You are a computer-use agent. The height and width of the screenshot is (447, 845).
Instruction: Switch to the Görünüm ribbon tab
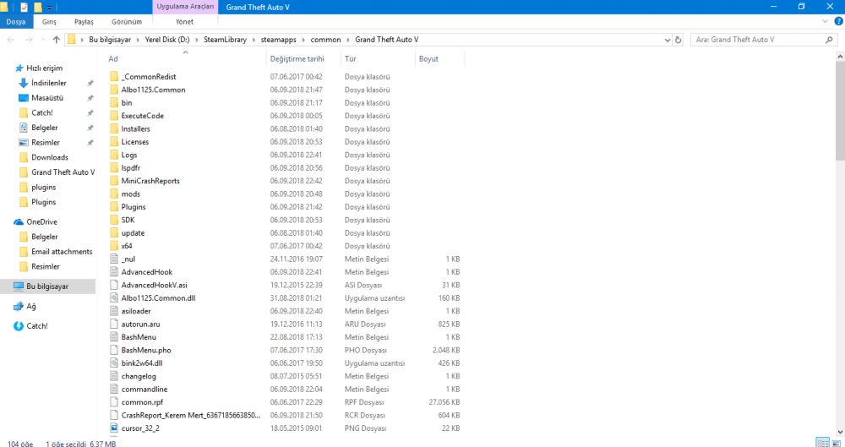127,22
